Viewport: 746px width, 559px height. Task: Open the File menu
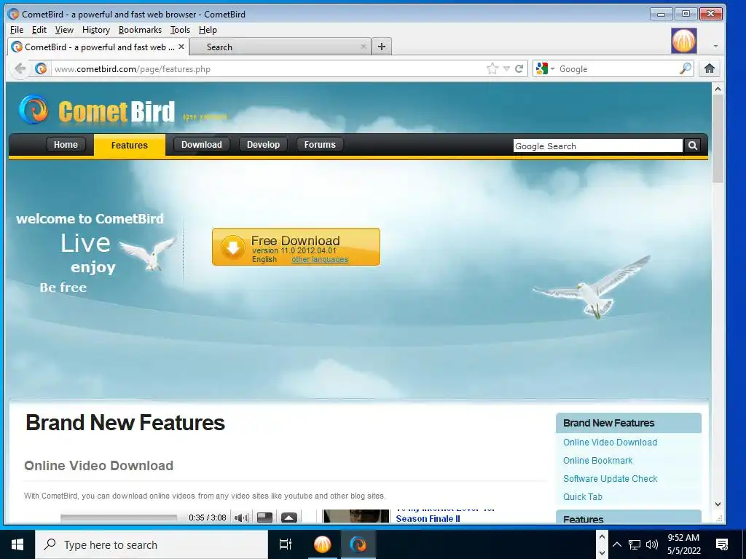pyautogui.click(x=17, y=30)
